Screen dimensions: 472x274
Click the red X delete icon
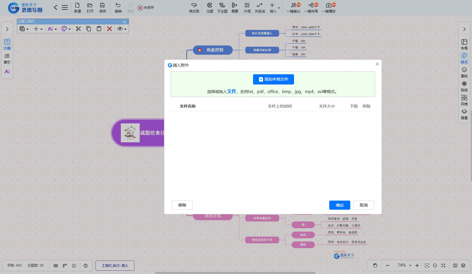[109, 29]
